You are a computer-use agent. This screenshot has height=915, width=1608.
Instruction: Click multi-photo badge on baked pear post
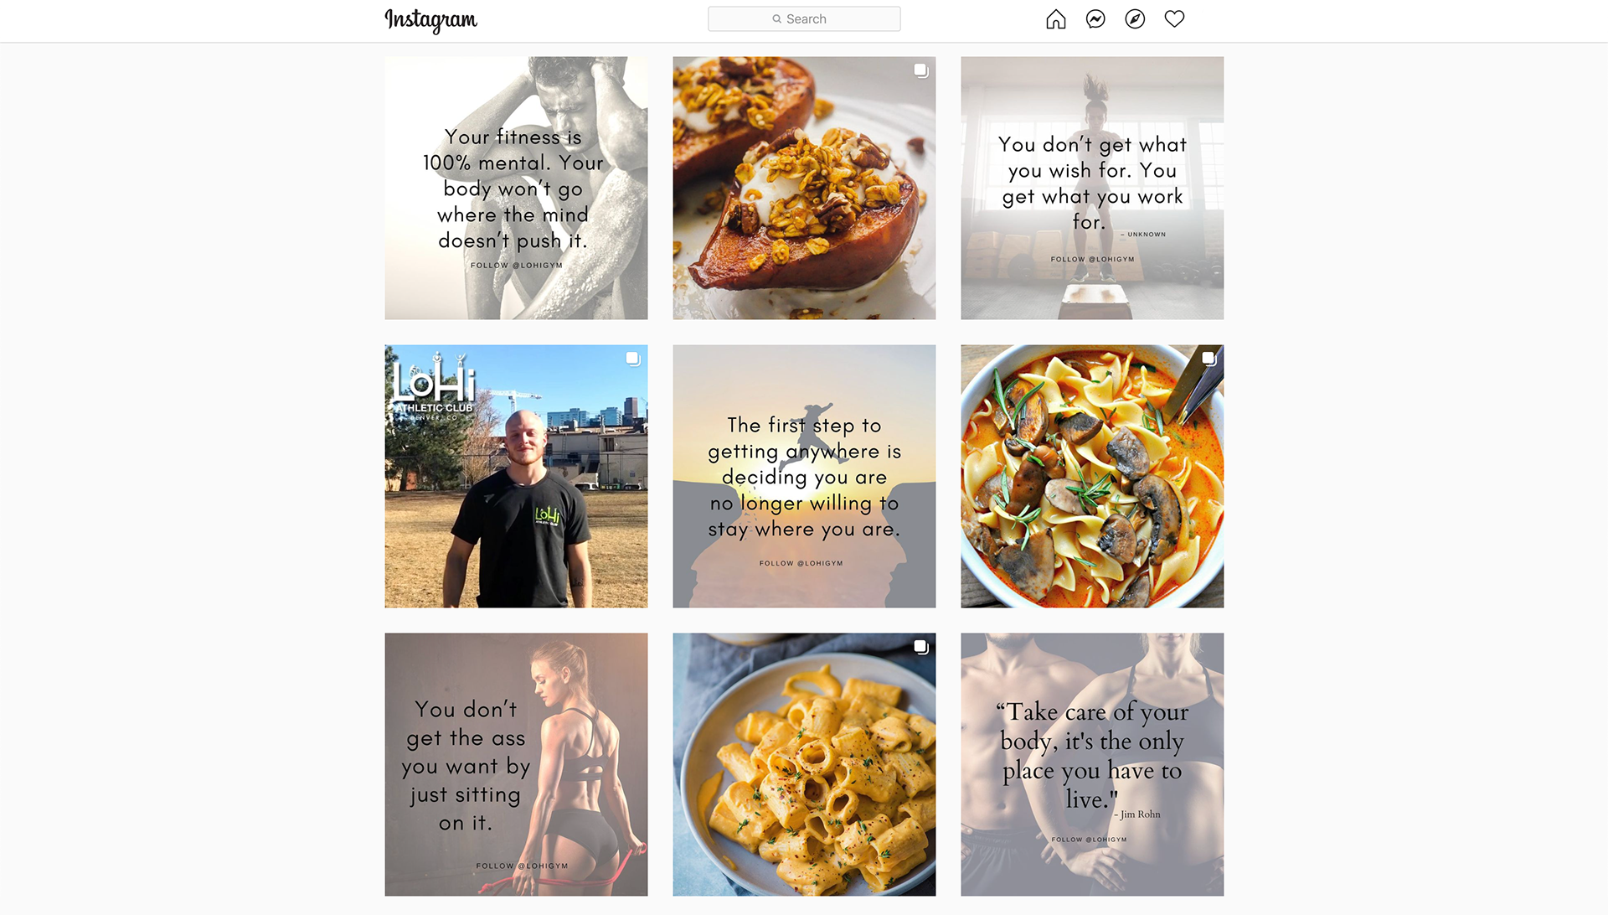coord(920,70)
